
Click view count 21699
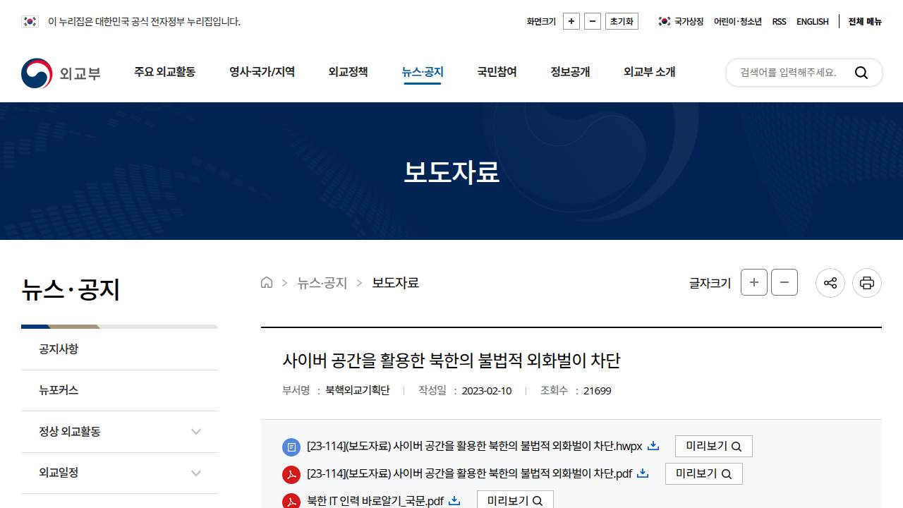(x=598, y=391)
